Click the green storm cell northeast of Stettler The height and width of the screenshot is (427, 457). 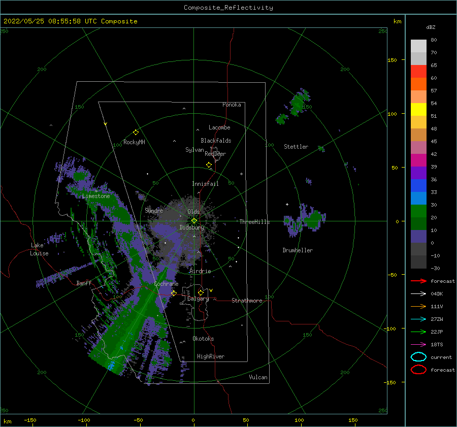pos(298,104)
